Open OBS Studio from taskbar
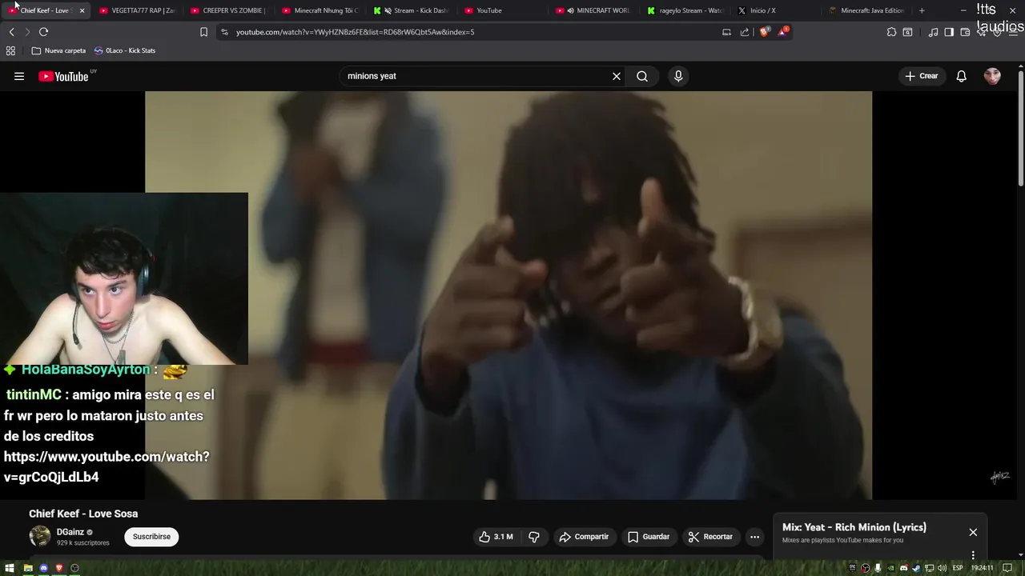1025x576 pixels. pos(75,568)
